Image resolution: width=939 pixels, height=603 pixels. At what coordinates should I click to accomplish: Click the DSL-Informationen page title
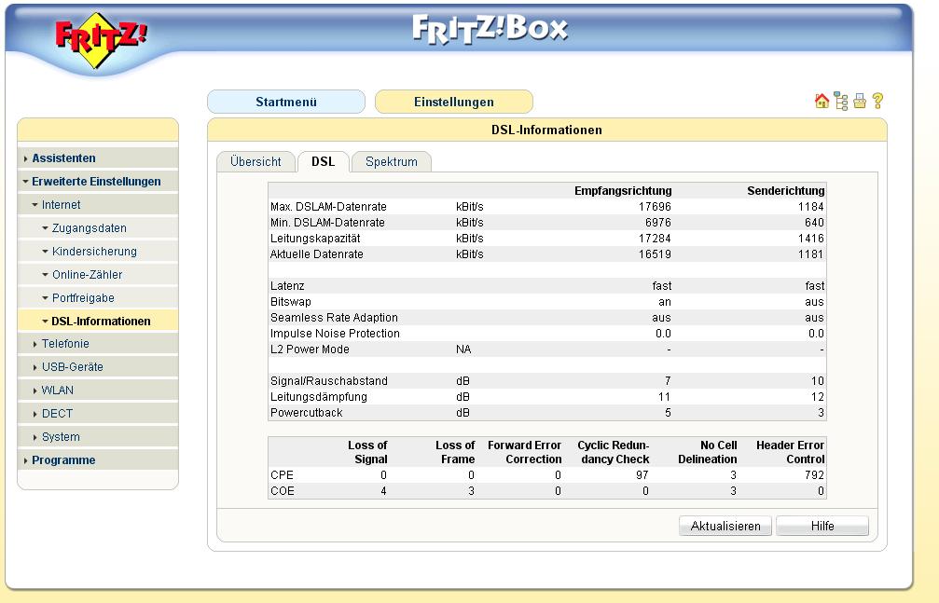click(546, 130)
